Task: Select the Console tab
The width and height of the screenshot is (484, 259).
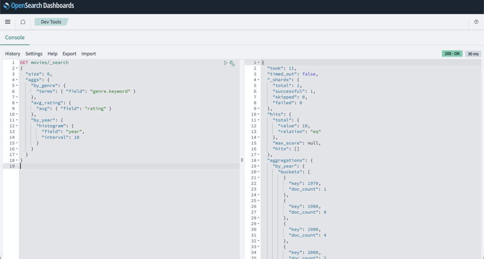Action: [15, 38]
